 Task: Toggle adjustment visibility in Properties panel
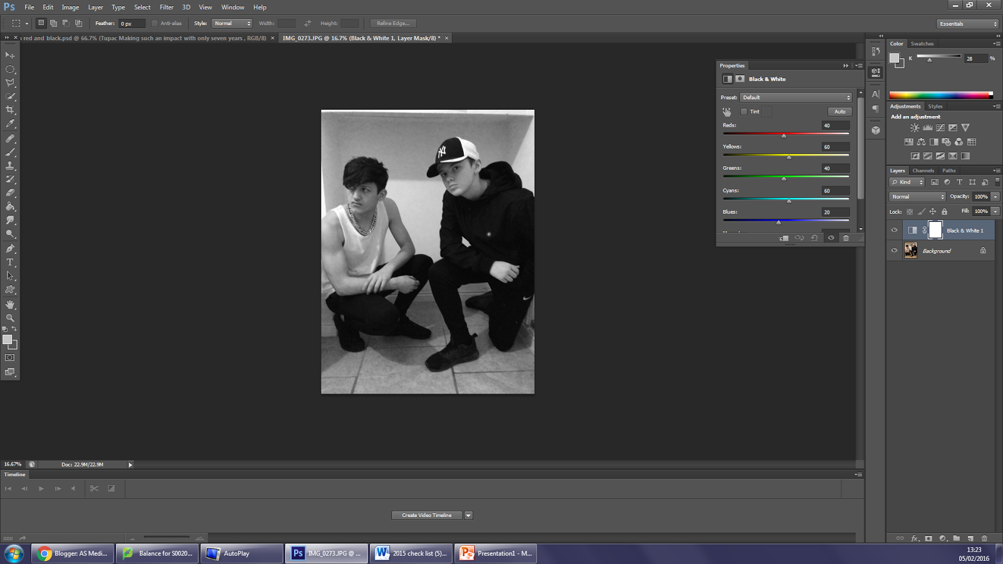click(x=831, y=238)
